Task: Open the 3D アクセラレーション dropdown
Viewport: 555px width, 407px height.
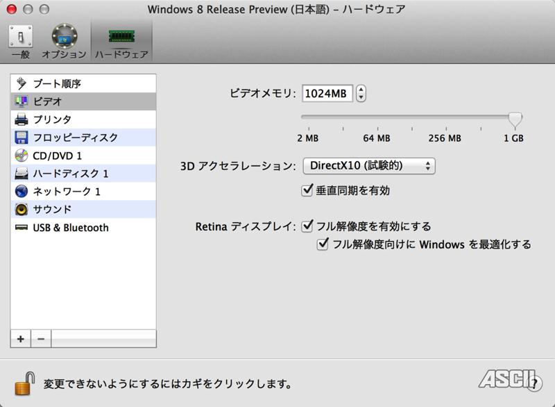Action: (x=369, y=166)
